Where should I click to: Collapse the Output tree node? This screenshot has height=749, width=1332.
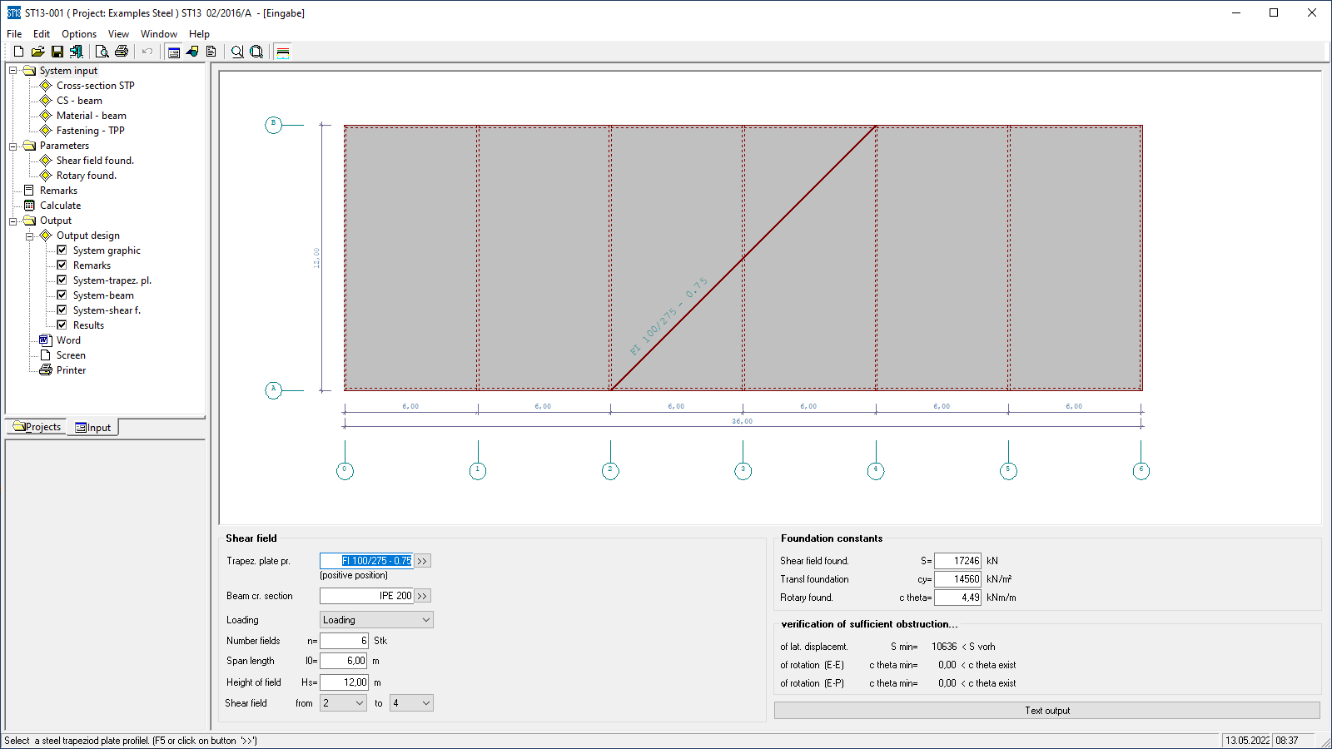click(13, 221)
